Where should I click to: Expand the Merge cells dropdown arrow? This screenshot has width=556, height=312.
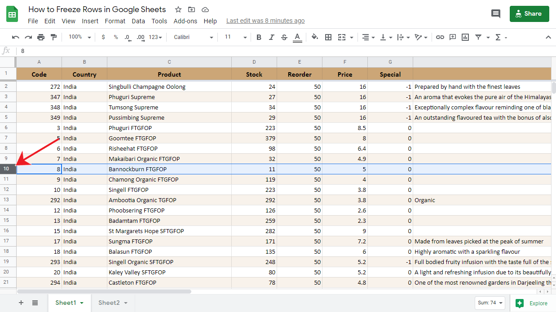351,38
